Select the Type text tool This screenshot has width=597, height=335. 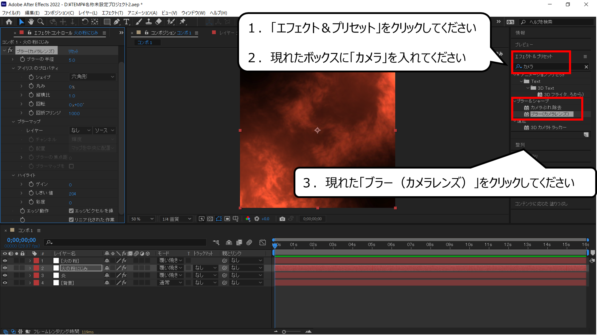click(x=126, y=22)
